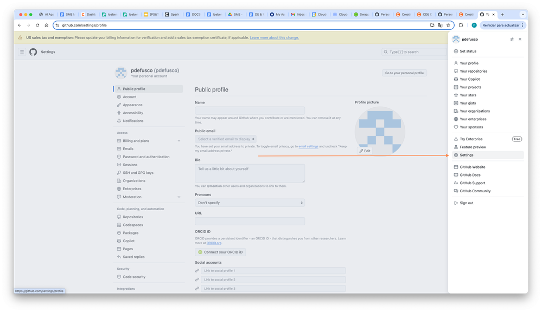The image size is (542, 312).
Task: Open the hamburger navigation menu
Action: [22, 52]
